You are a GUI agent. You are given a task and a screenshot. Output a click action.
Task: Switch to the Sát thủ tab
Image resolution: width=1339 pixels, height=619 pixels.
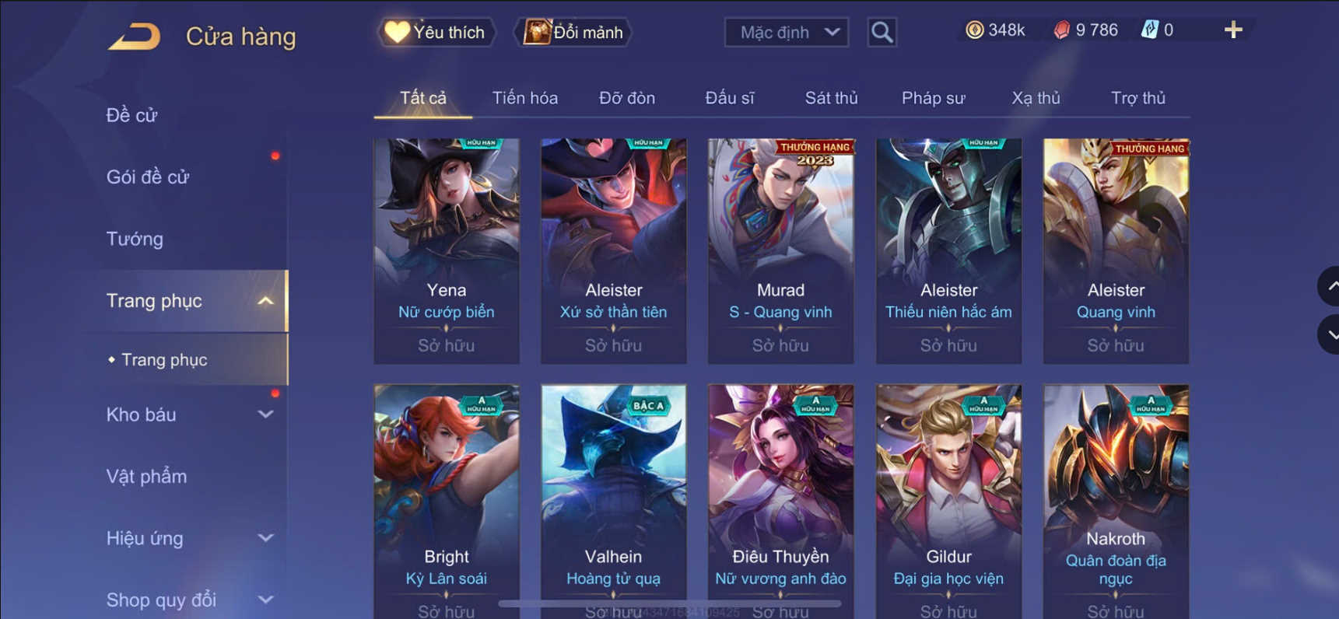[831, 98]
